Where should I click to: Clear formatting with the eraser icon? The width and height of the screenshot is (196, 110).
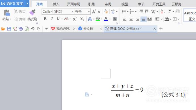(106, 12)
